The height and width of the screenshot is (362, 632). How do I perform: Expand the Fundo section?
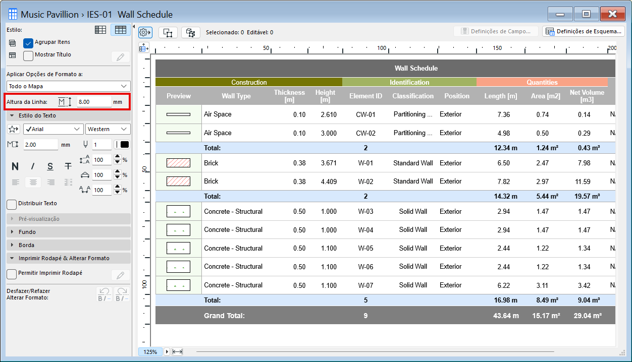coord(27,232)
